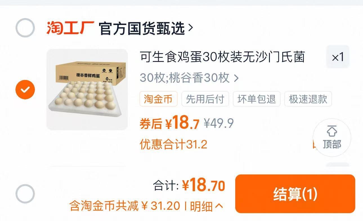363x221 pixels.
Task: Open the egg product thumbnail image
Action: 87,90
